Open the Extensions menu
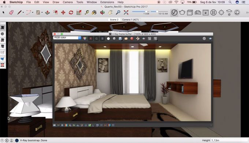Image resolution: width=249 pixels, height=143 pixels. [107, 2]
